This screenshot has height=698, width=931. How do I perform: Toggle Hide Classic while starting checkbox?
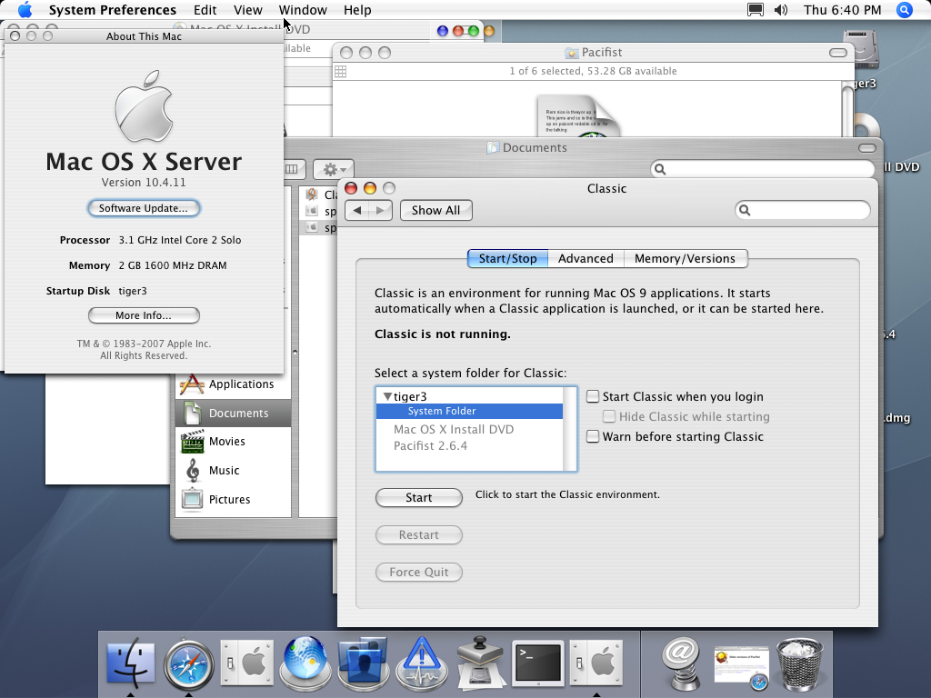(608, 416)
